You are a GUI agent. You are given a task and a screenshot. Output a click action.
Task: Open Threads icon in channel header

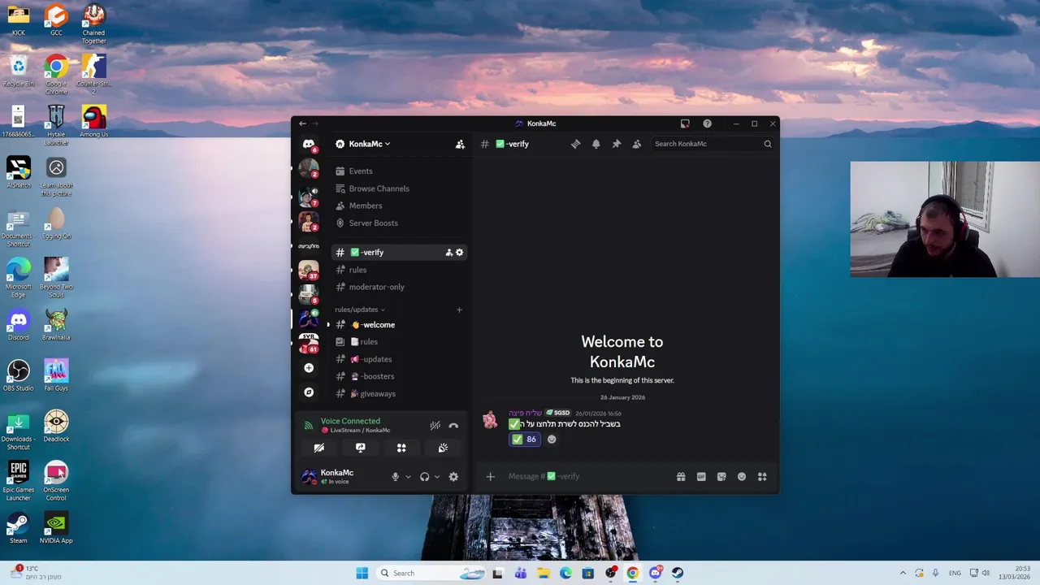[575, 144]
